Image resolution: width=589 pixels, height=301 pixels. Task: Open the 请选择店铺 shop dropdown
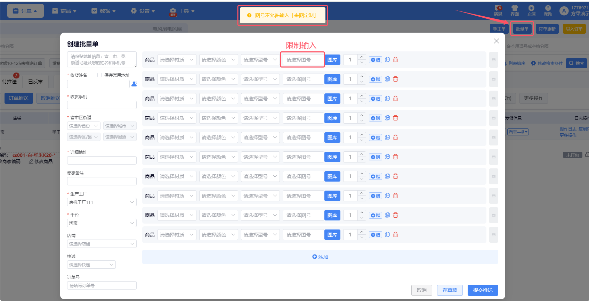(x=102, y=244)
